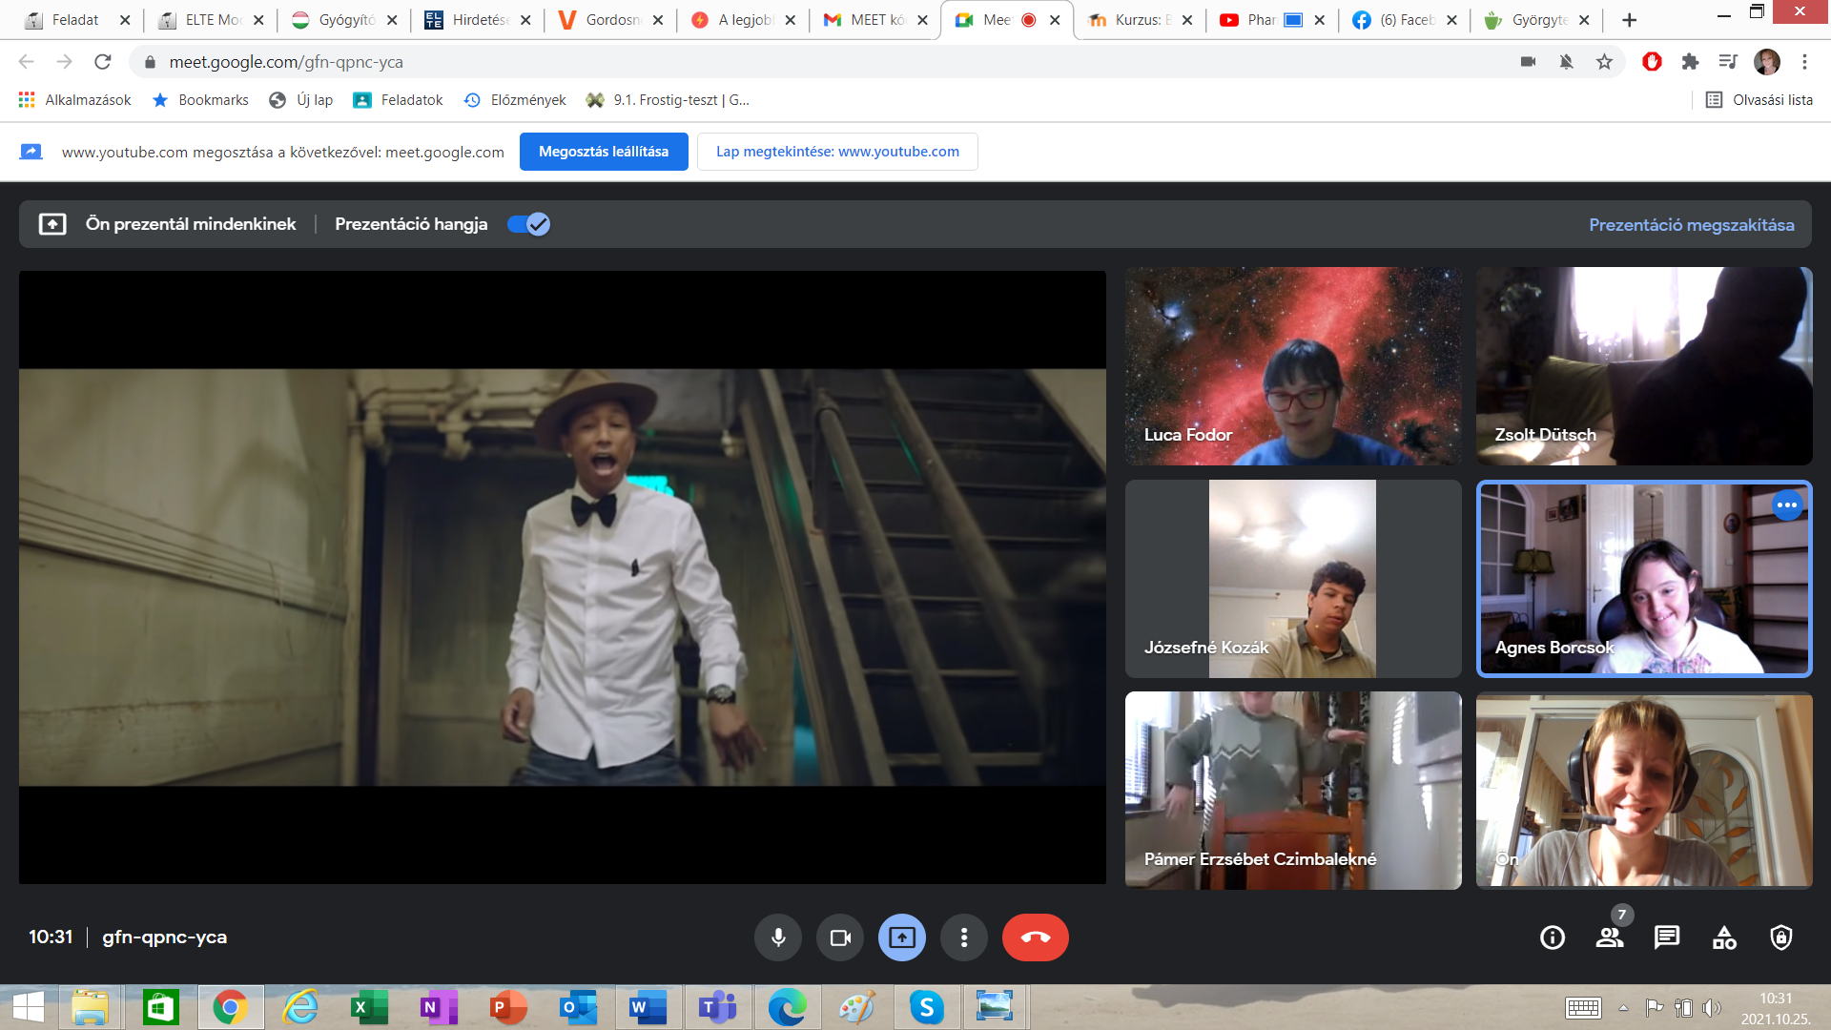Viewport: 1831px width, 1030px height.
Task: Open Chrome profile avatar
Action: (x=1767, y=62)
